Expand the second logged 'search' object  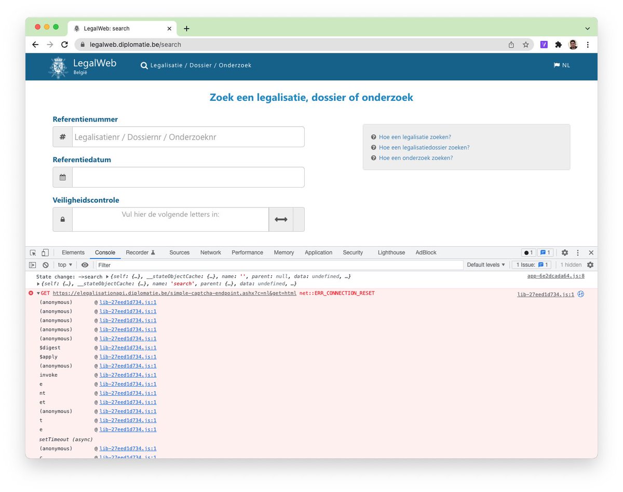(38, 284)
